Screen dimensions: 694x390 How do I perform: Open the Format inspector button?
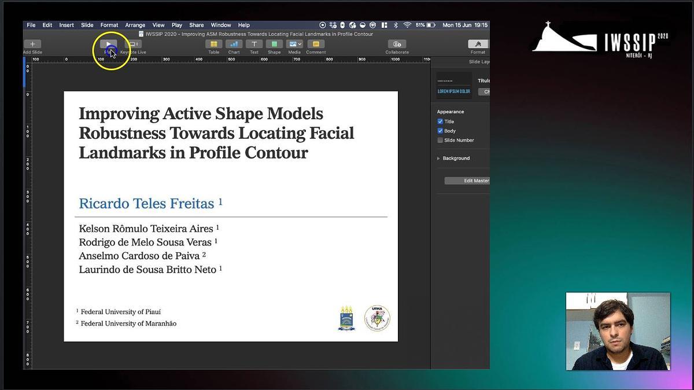pyautogui.click(x=478, y=44)
